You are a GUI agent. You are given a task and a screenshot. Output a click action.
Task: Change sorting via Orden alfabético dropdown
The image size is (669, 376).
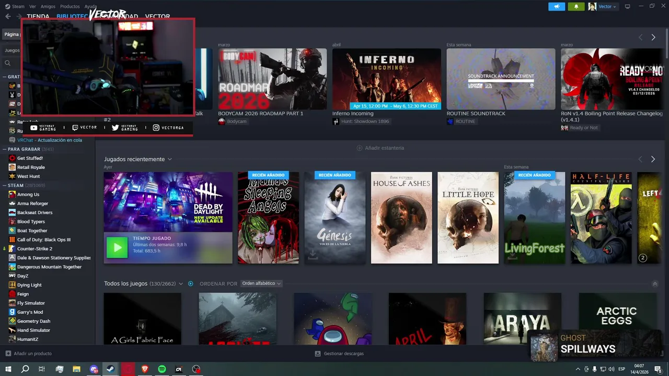[261, 284]
